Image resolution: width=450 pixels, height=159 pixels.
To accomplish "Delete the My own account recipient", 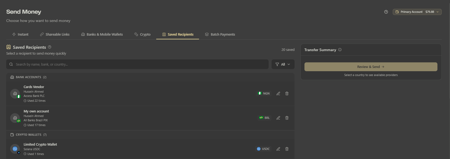I will [287, 118].
